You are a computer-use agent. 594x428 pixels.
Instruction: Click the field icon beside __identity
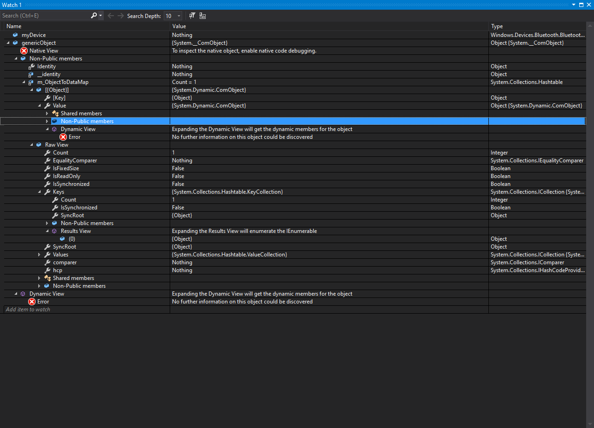click(31, 74)
